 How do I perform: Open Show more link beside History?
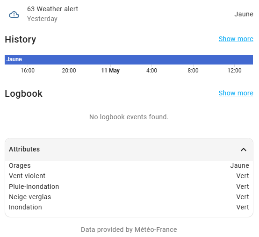click(x=236, y=39)
